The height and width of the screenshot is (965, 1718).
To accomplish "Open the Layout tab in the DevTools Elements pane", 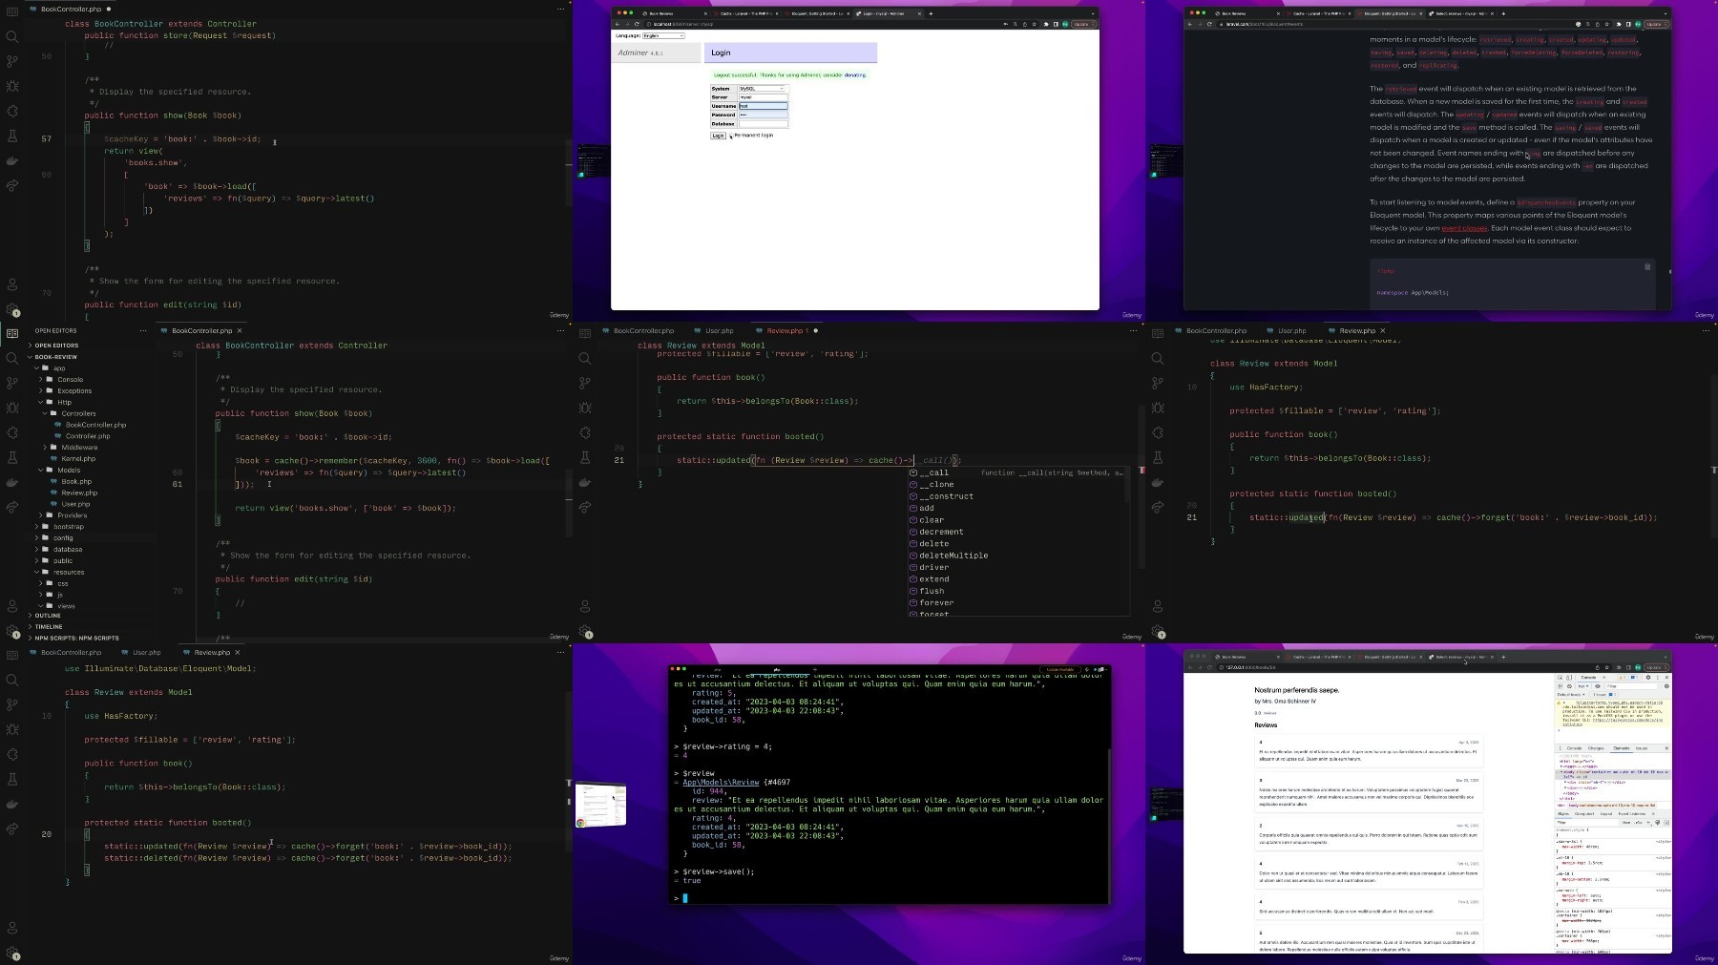I will [1606, 813].
